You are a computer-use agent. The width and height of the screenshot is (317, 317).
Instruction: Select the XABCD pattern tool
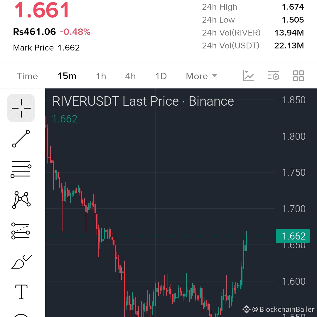[21, 200]
